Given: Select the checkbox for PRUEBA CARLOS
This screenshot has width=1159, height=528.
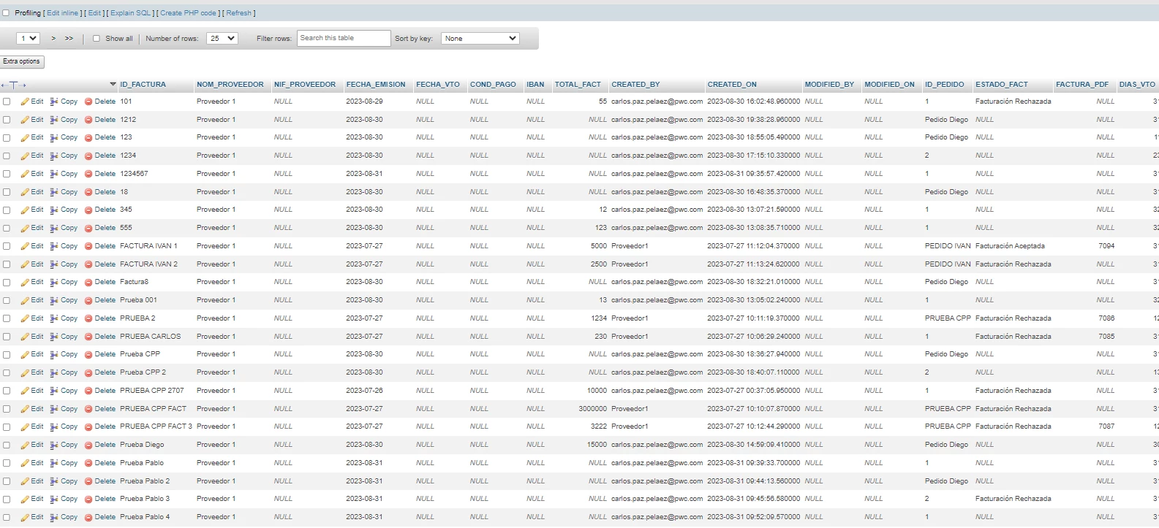Looking at the screenshot, I should pyautogui.click(x=7, y=337).
